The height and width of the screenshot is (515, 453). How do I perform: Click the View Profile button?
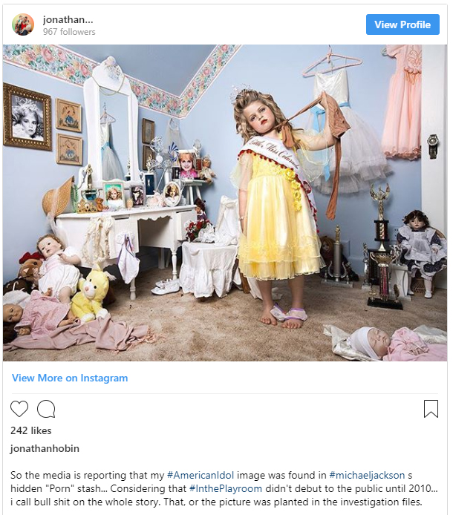tap(403, 24)
